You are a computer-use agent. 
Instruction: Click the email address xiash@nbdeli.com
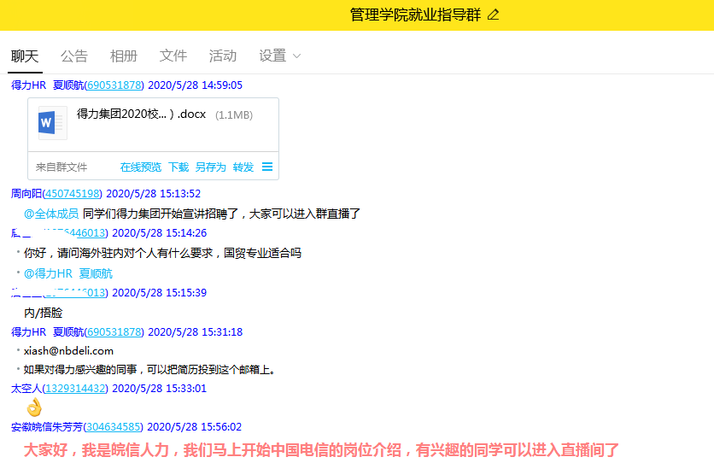68,350
